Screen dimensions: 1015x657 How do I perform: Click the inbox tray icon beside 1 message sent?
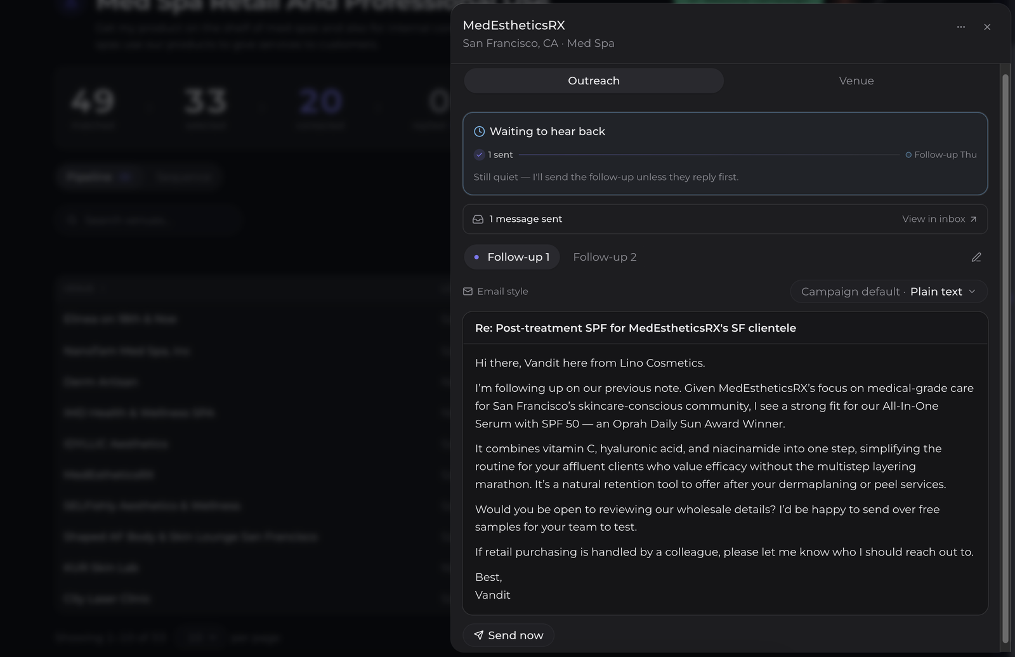point(478,219)
